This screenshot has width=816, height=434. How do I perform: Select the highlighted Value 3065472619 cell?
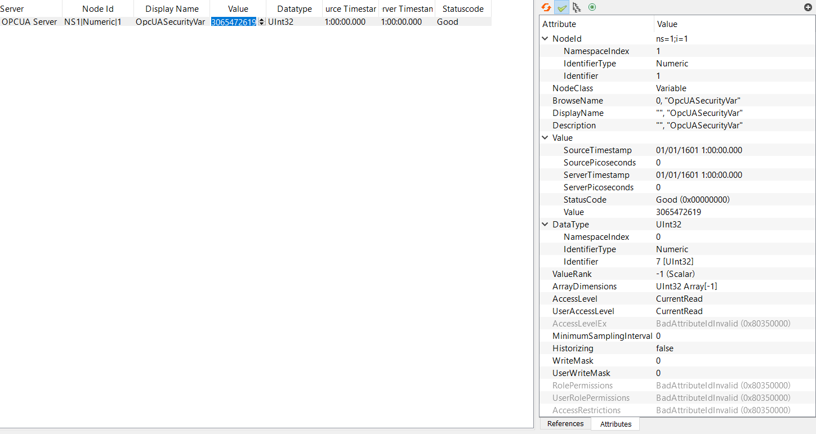(x=233, y=21)
